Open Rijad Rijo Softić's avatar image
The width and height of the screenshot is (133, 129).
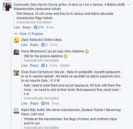(16, 111)
